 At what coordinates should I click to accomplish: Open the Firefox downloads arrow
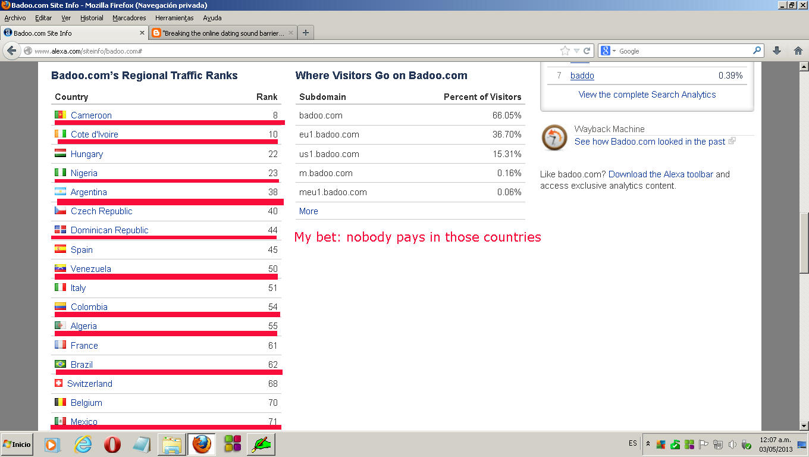pyautogui.click(x=777, y=51)
